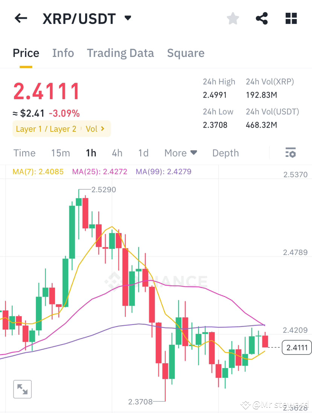Share the XRP/USDT chart
The width and height of the screenshot is (312, 413).
(262, 18)
